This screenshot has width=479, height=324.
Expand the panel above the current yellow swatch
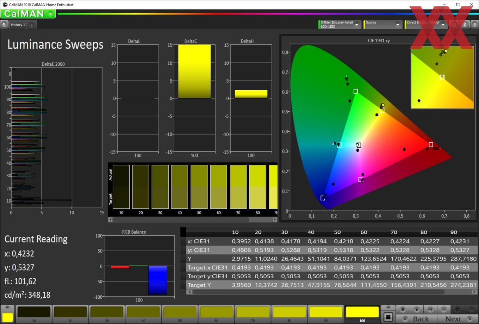tap(7, 307)
